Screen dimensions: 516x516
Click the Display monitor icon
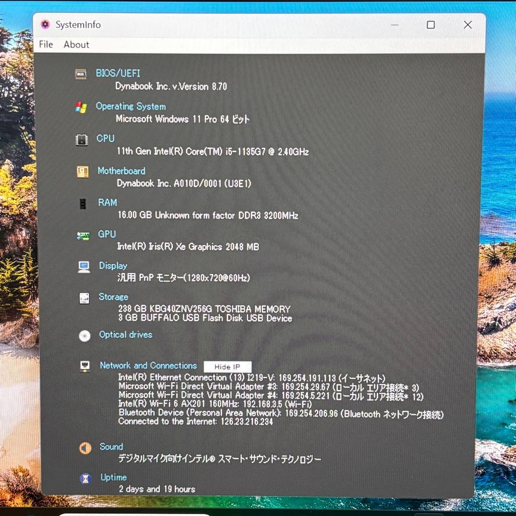[x=84, y=267]
